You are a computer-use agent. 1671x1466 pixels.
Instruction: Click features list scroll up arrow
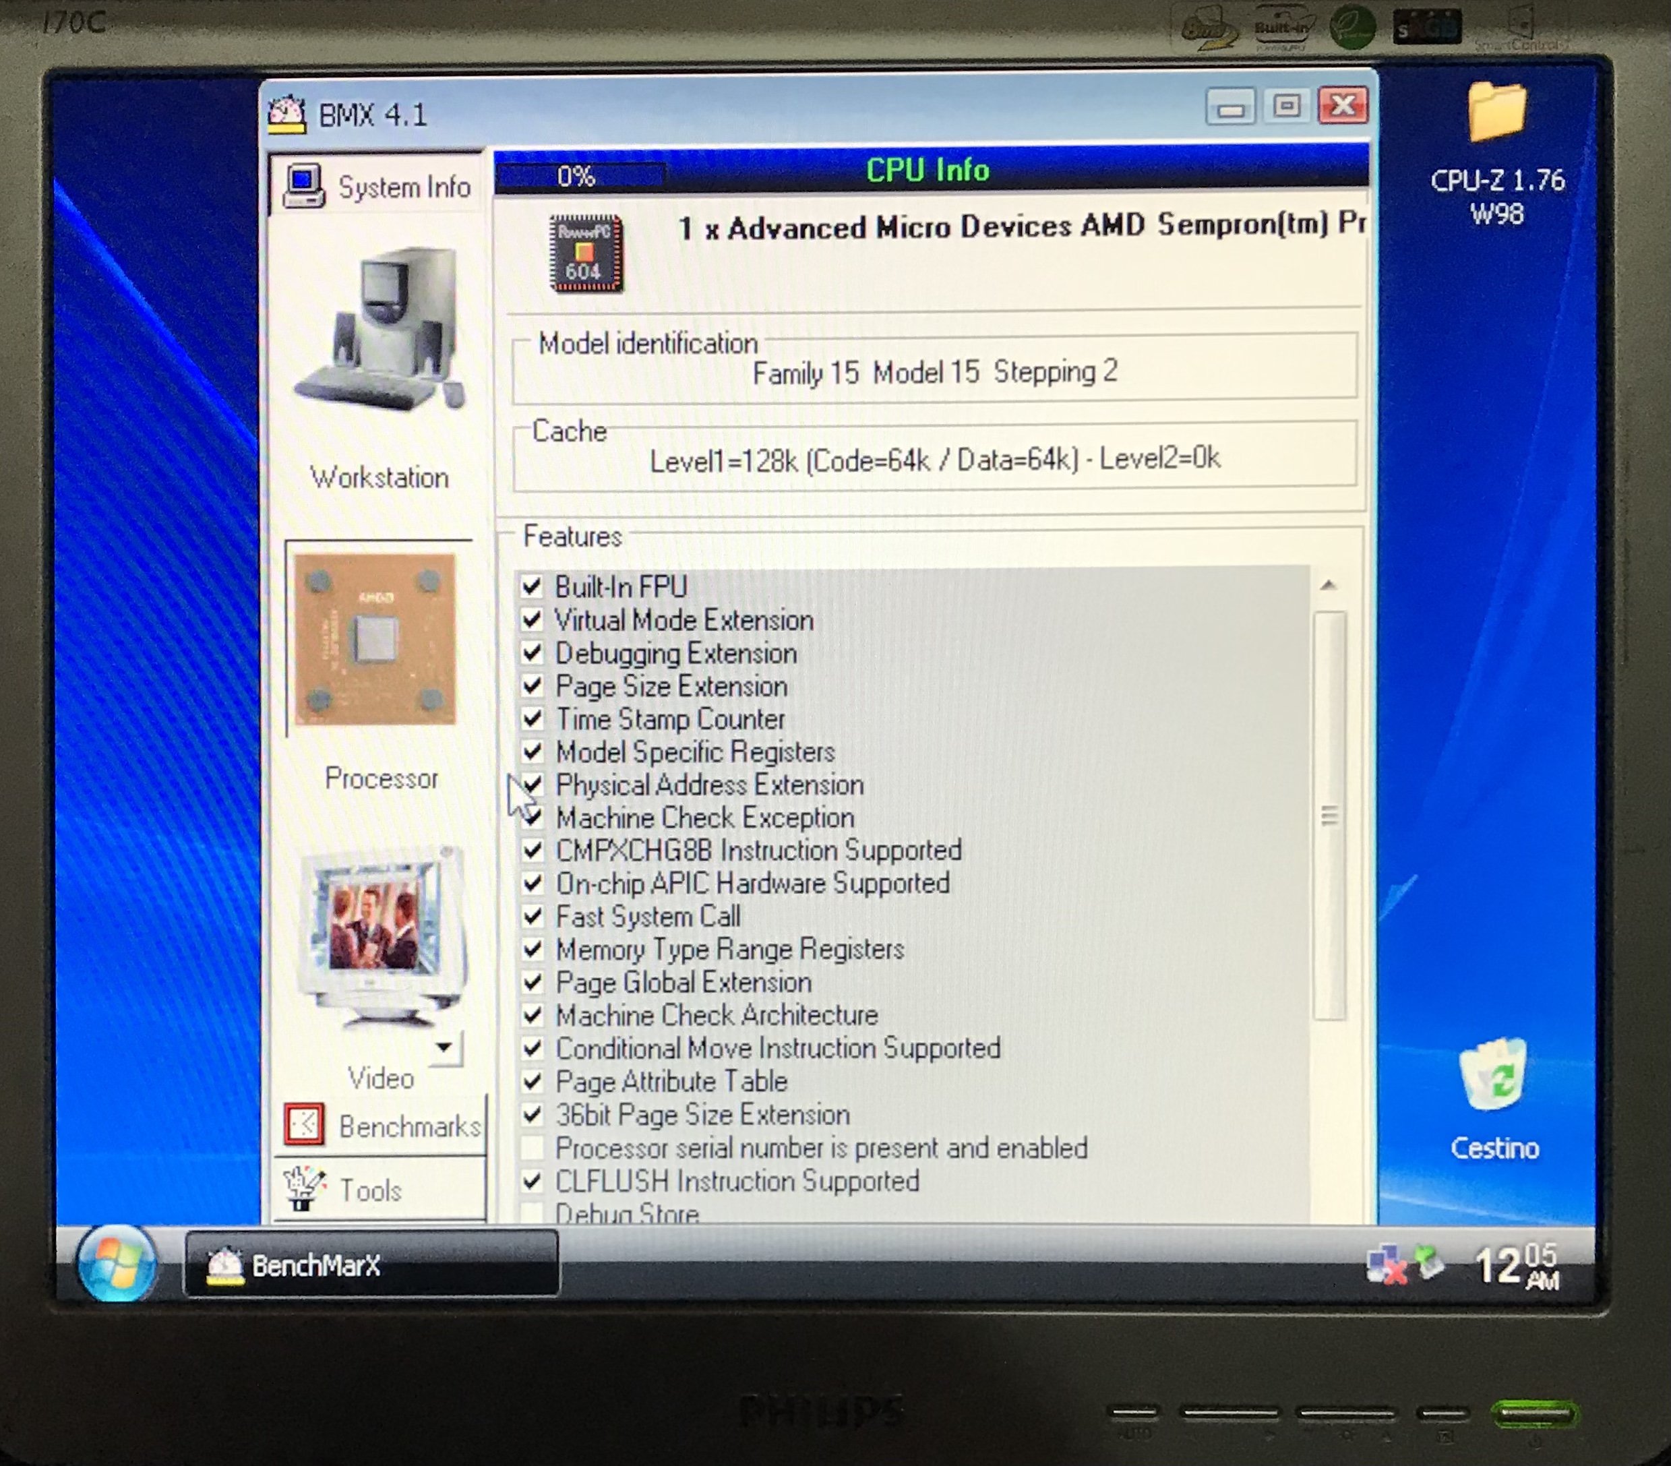1329,586
